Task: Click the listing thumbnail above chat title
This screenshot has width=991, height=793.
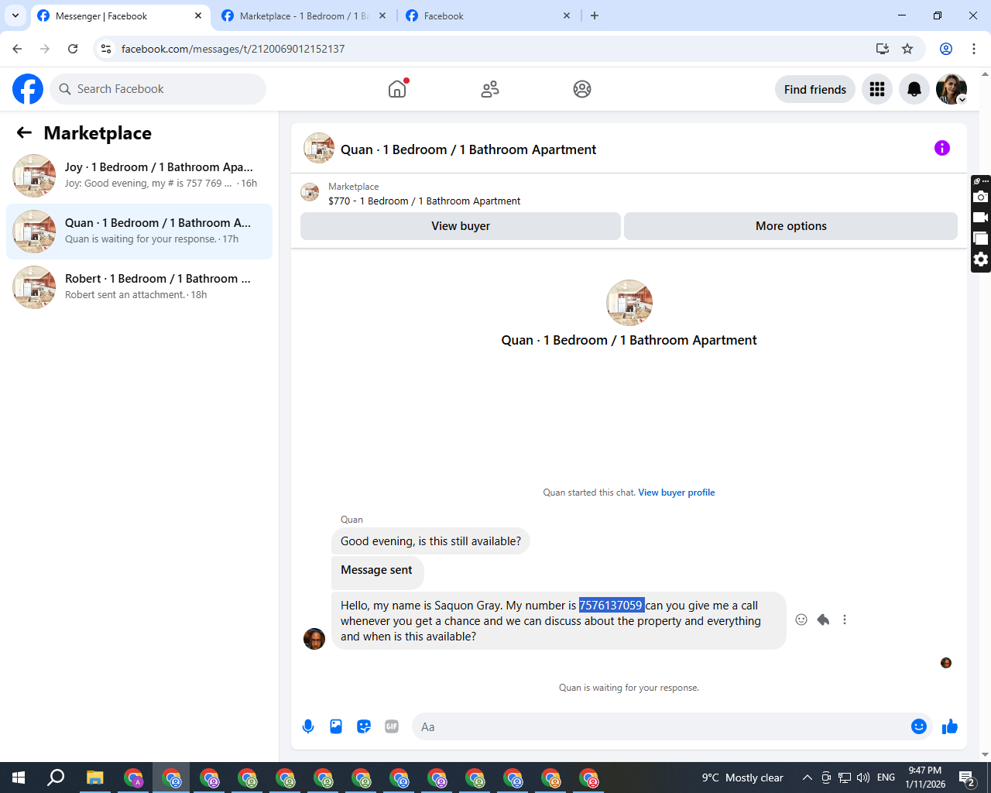Action: [629, 303]
